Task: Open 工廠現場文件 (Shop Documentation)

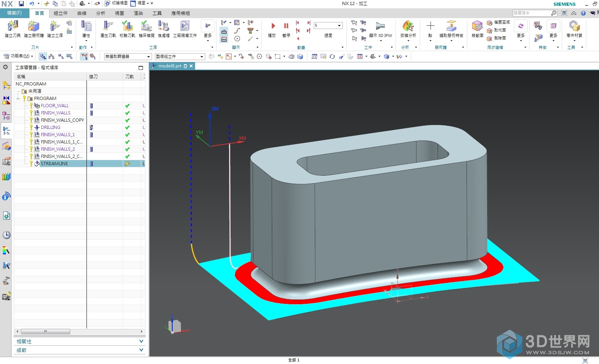Action: [x=185, y=27]
